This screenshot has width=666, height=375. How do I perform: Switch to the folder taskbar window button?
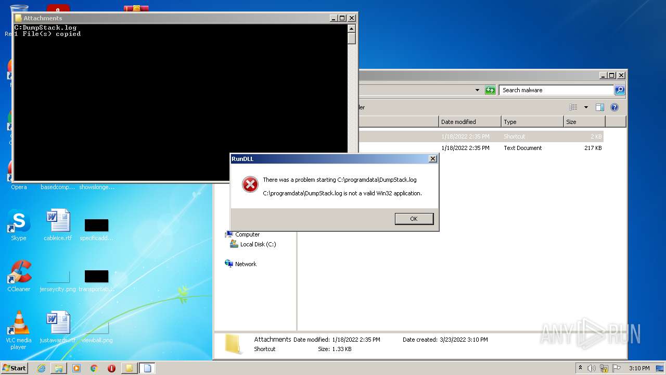point(129,368)
